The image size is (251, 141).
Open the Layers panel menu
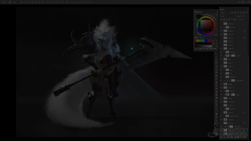pos(248,10)
